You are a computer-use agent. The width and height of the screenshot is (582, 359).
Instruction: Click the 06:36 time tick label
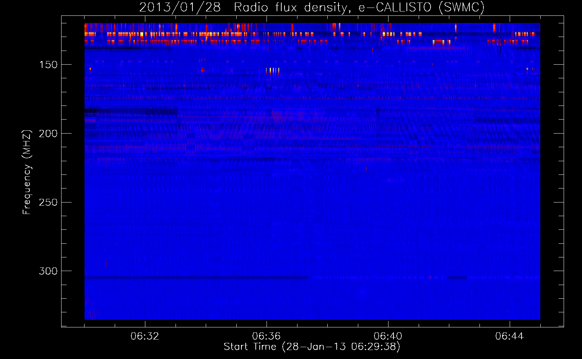267,336
